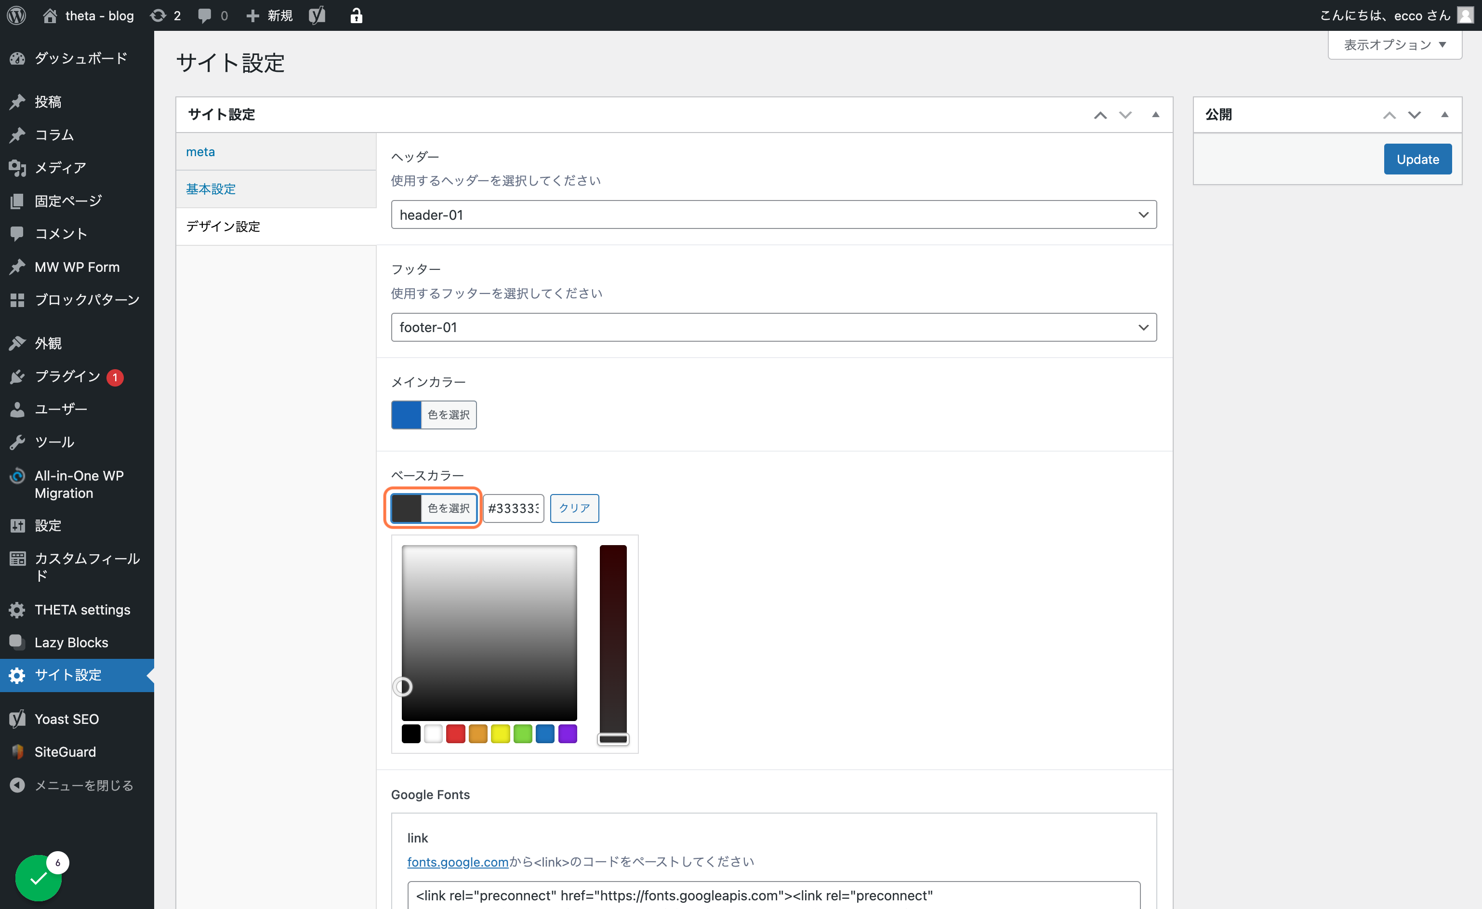Click the ecco user avatar icon
The image size is (1482, 909).
coord(1465,15)
